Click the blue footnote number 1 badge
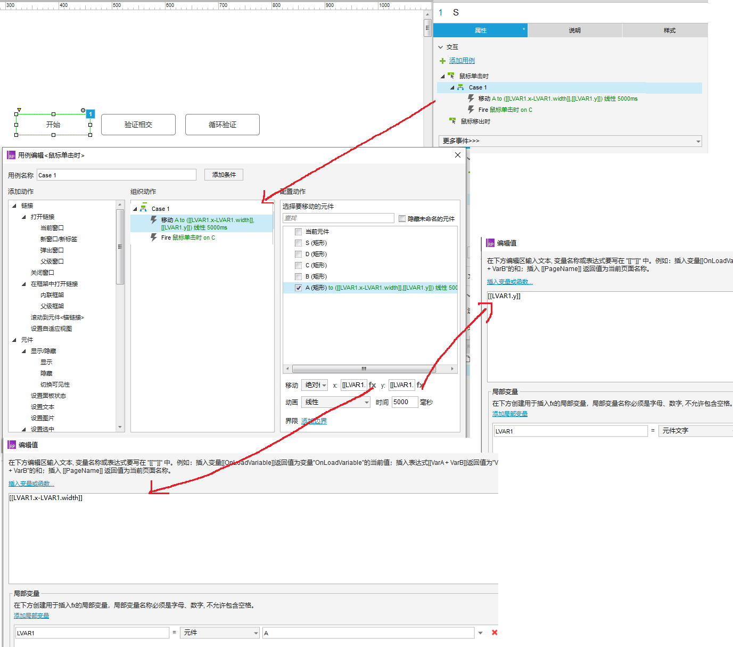The width and height of the screenshot is (733, 647). [x=90, y=114]
